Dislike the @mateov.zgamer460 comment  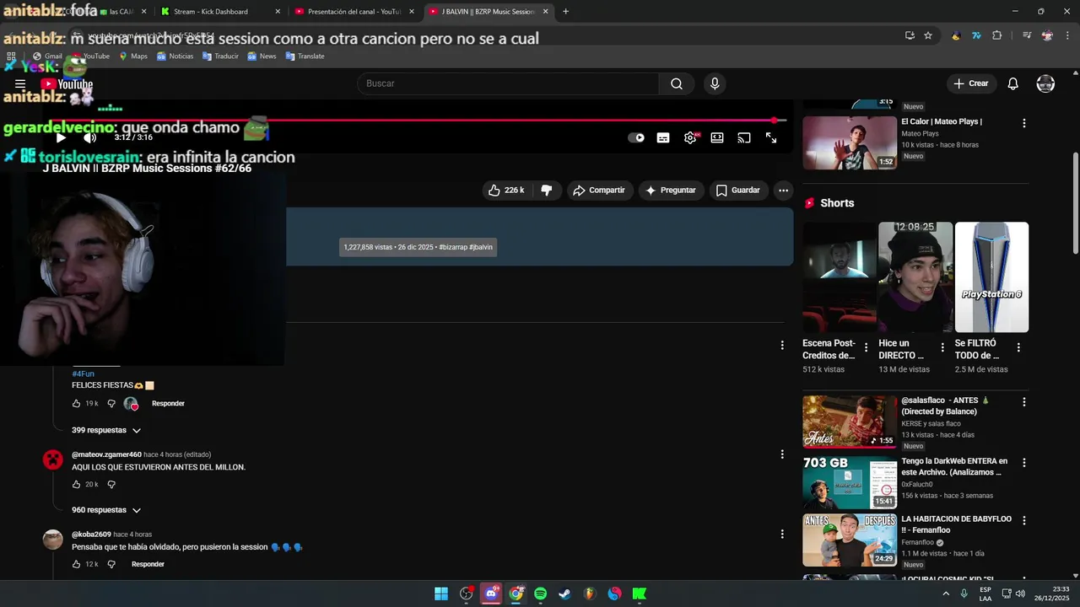point(111,485)
